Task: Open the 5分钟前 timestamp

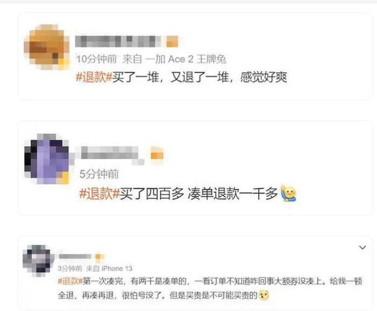Action: (99, 174)
